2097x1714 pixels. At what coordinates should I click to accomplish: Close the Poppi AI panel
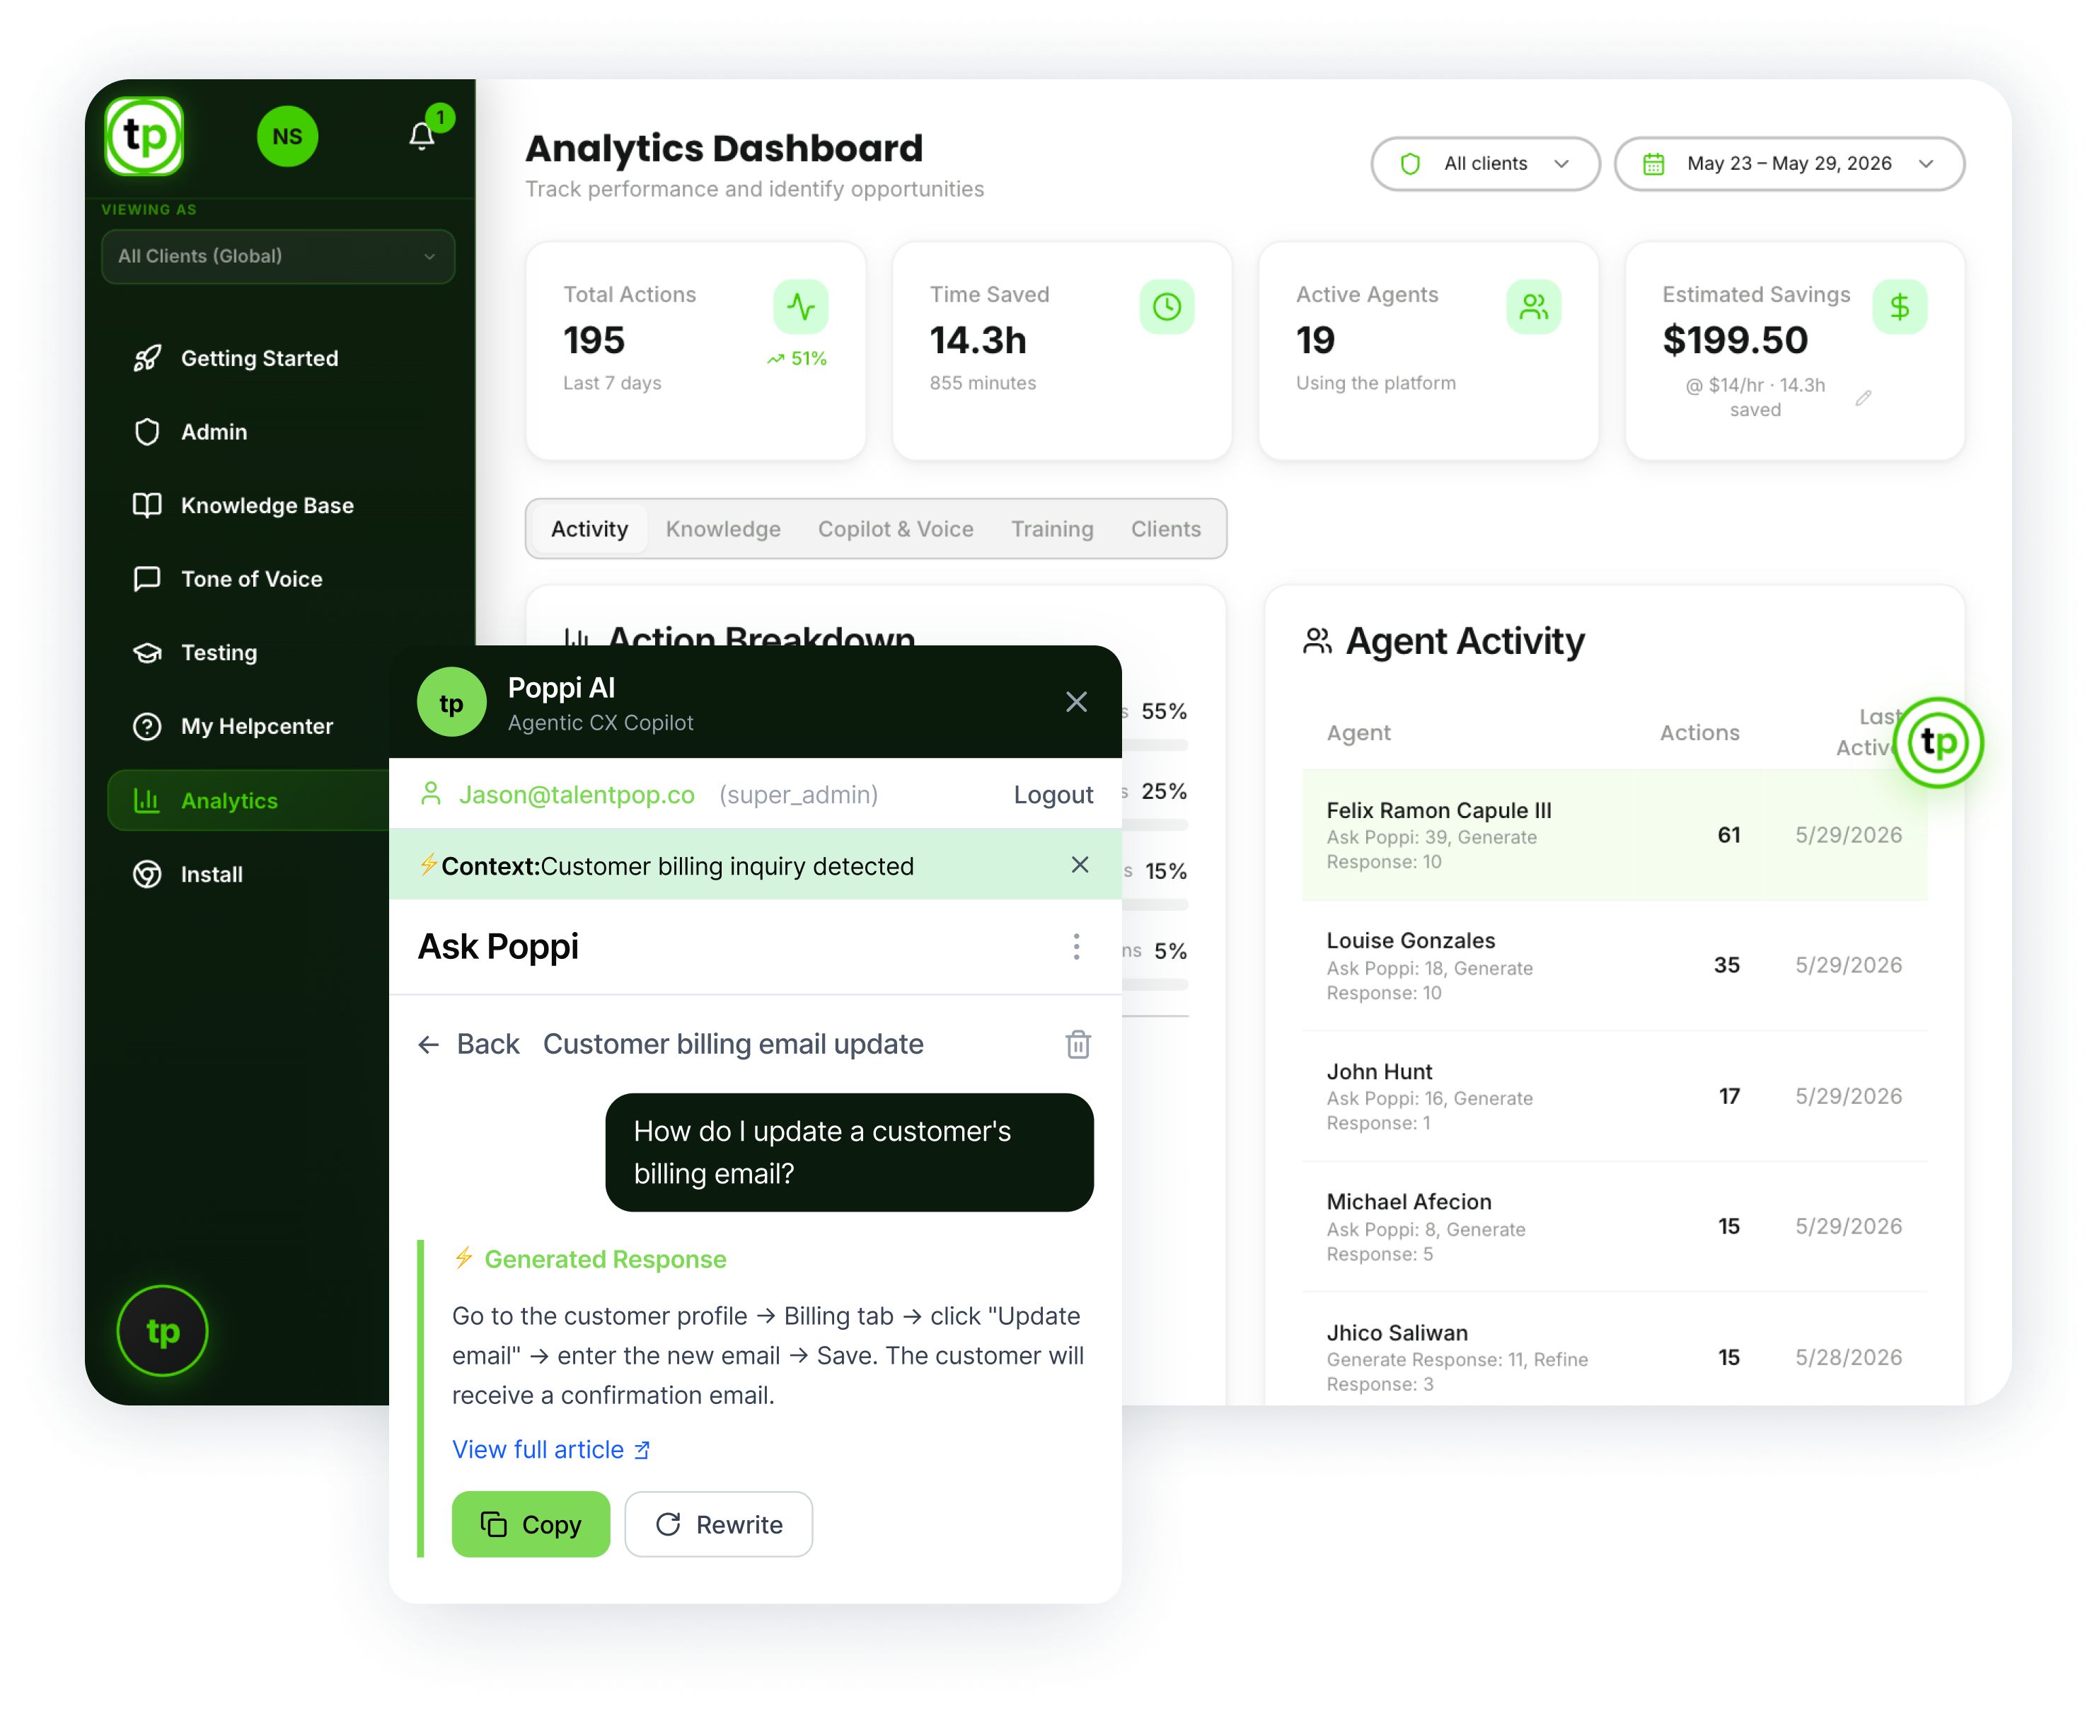pyautogui.click(x=1077, y=702)
